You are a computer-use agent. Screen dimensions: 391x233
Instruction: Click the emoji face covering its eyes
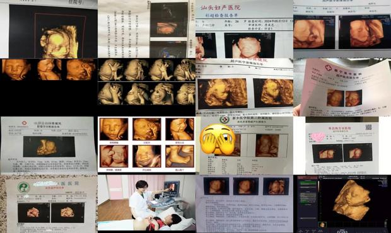[218, 139]
